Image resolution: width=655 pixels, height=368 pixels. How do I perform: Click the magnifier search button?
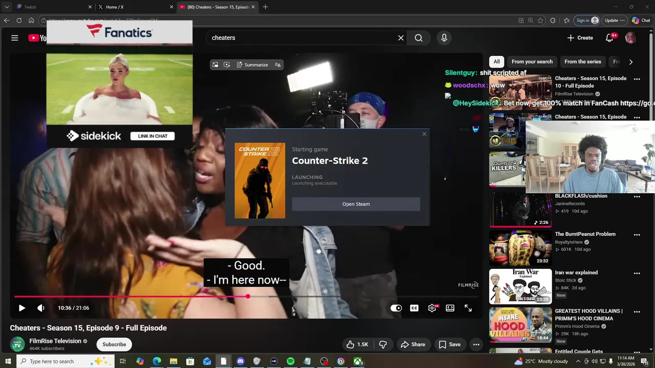[419, 38]
